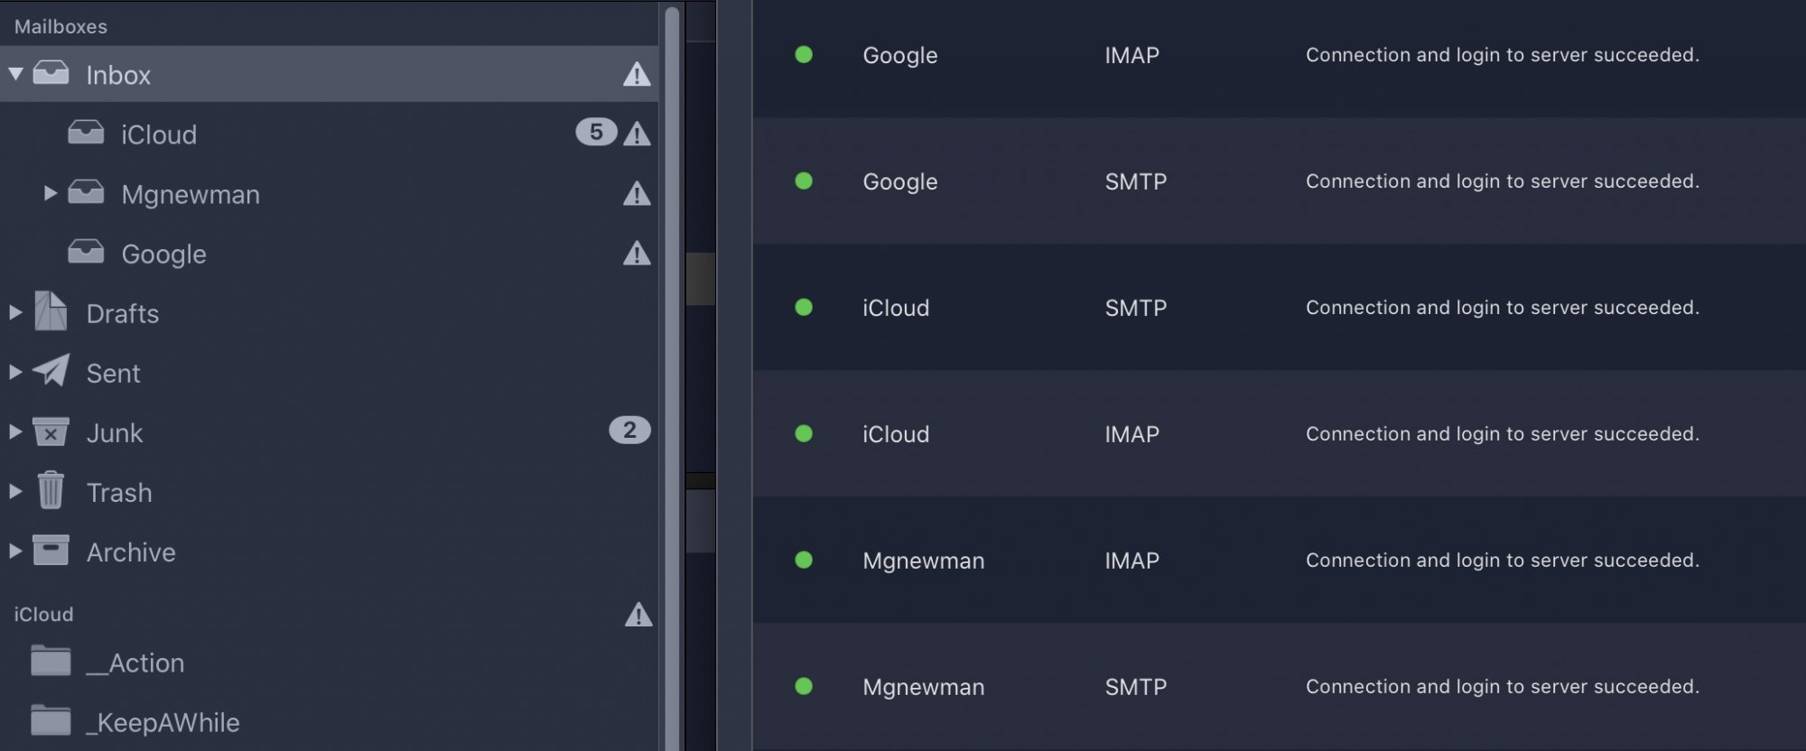
Task: Click IMAP protocol cell in Google row
Action: pos(1132,55)
